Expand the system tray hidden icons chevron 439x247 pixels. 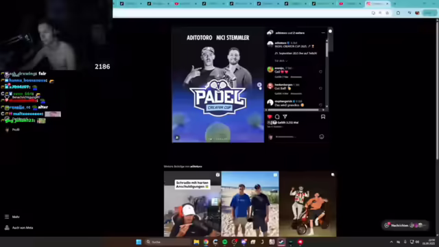click(392, 242)
